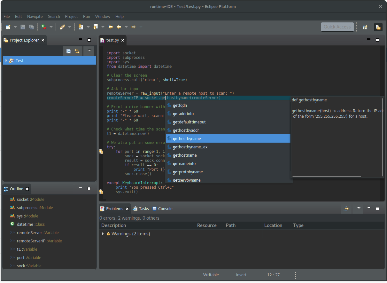This screenshot has width=387, height=283.
Task: Open the Problems view menu dropdown
Action: [359, 208]
